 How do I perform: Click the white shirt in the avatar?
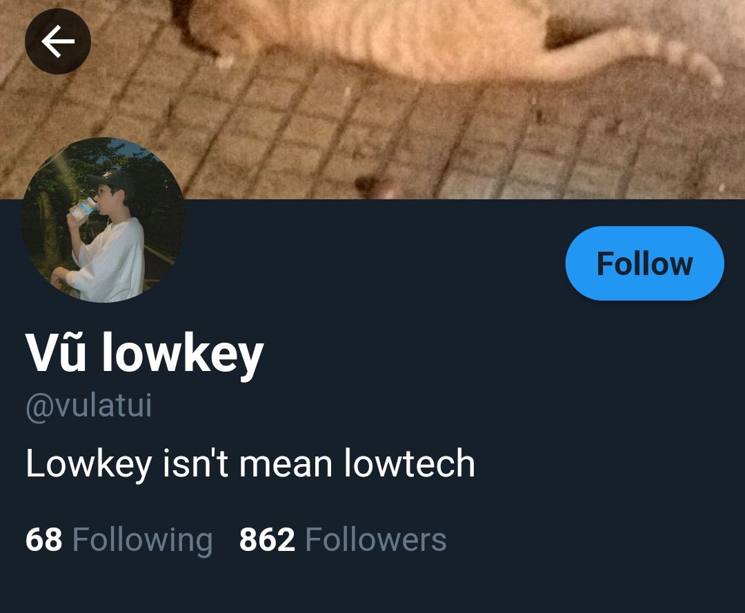110,259
